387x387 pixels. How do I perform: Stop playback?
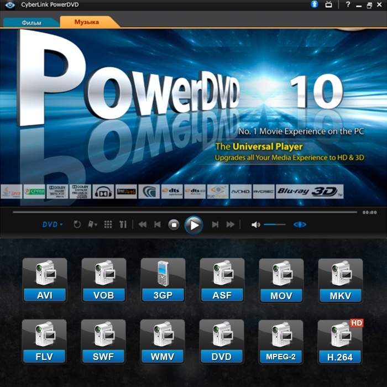tap(174, 225)
